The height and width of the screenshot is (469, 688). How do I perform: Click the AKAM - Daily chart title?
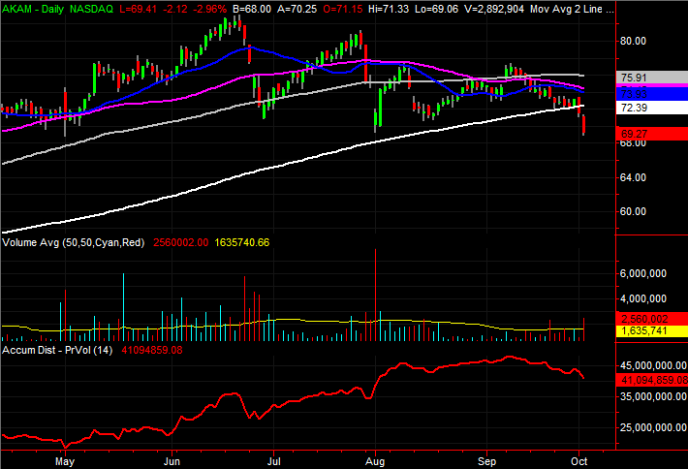coord(33,9)
